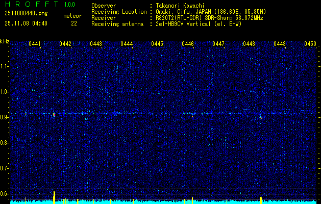Click the meteor count value 22
Image resolution: width=321 pixels, height=204 pixels.
74,23
